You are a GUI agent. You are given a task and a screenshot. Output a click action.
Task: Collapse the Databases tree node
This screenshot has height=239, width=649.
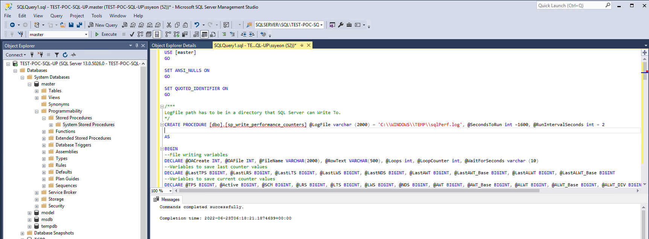pos(15,71)
